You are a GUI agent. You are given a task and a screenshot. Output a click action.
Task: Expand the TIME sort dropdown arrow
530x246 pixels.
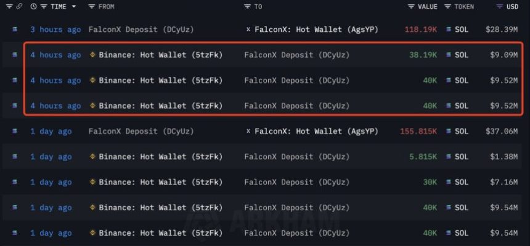(x=74, y=6)
